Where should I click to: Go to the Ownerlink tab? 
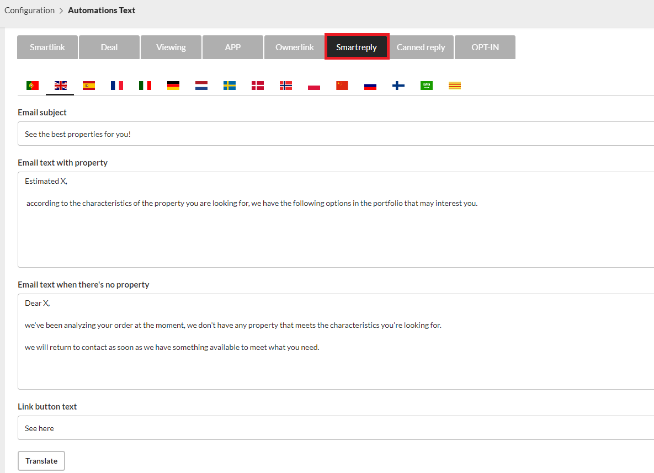295,47
